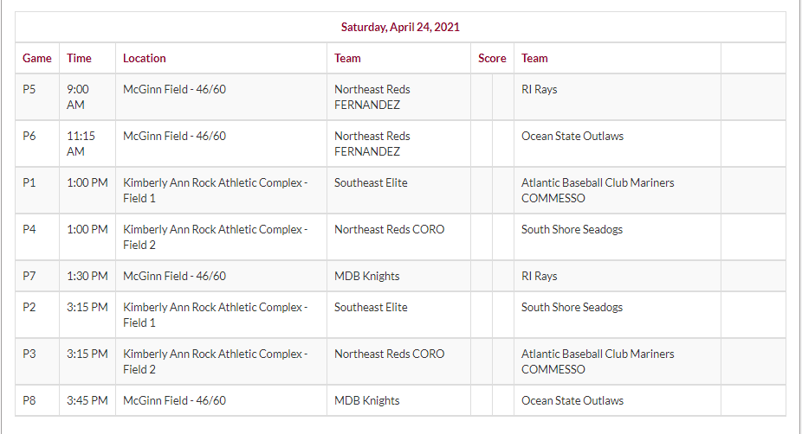Click the McGinn Field location for game P8
The width and height of the screenshot is (802, 434).
(x=174, y=400)
